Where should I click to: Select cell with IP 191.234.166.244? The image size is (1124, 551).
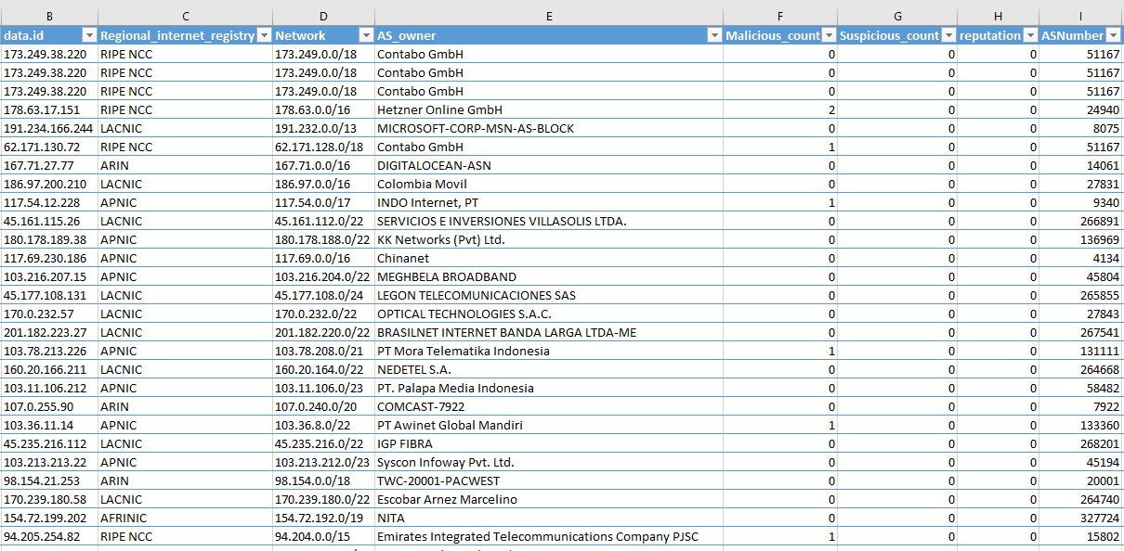pyautogui.click(x=49, y=128)
